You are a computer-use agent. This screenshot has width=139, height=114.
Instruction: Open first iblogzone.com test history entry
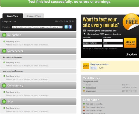click(x=91, y=88)
